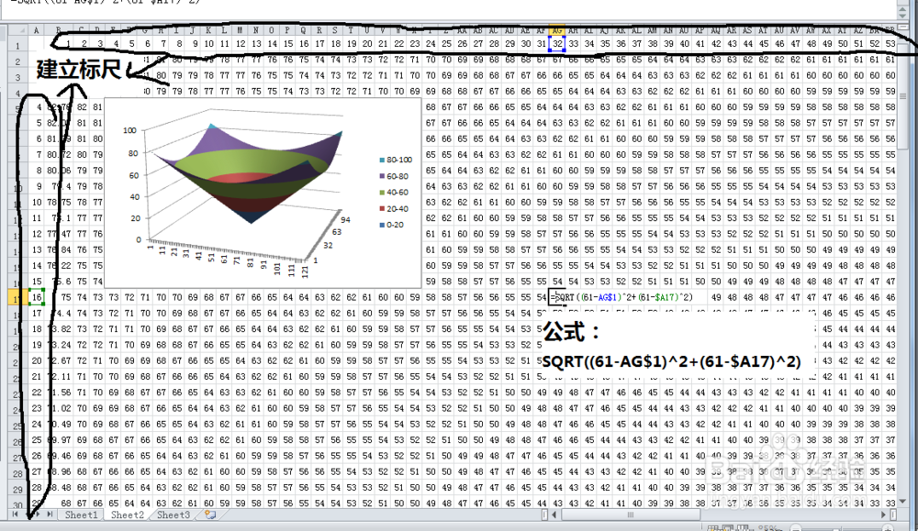Image resolution: width=918 pixels, height=531 pixels.
Task: Select column S header
Action: pyautogui.click(x=335, y=30)
